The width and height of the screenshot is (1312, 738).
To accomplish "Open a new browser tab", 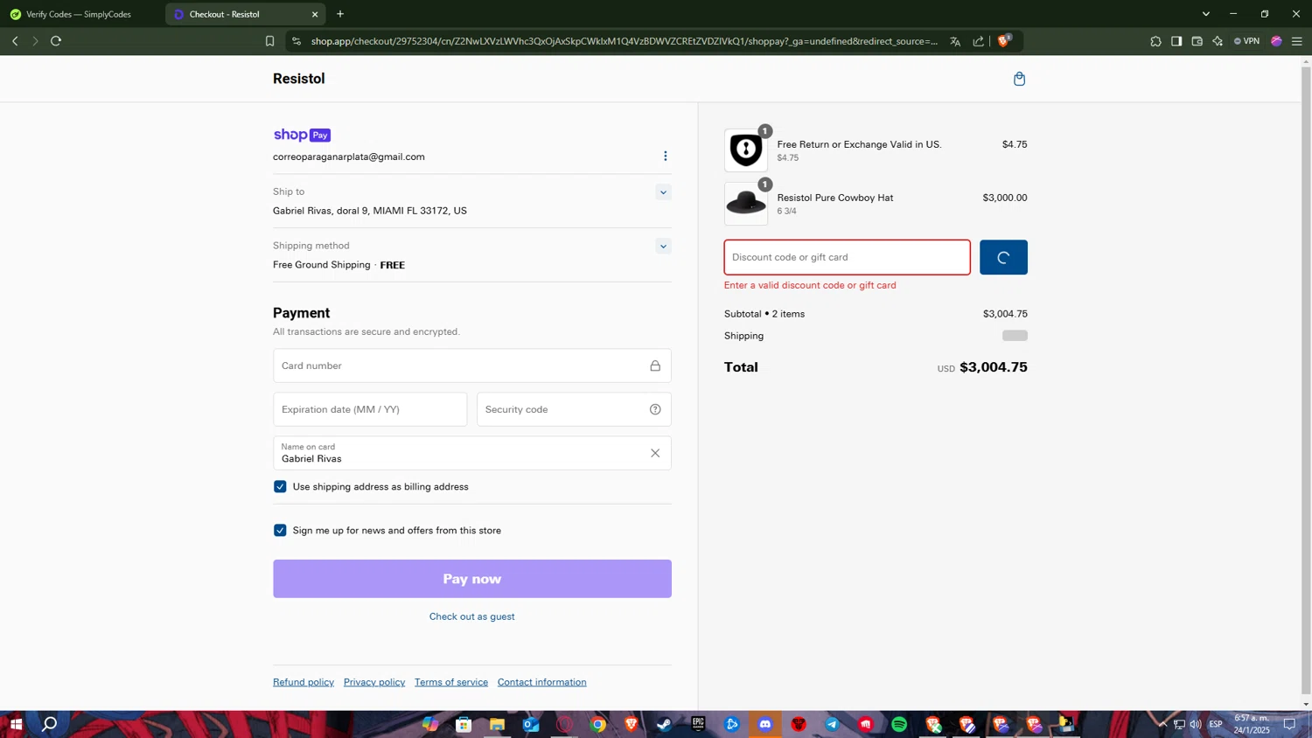I will coord(340,14).
